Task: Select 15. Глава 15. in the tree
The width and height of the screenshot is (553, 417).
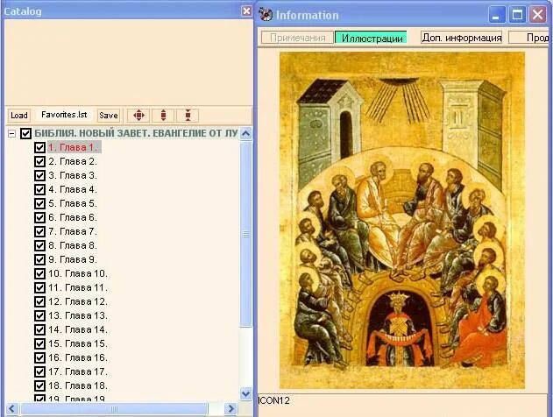Action: 78,343
